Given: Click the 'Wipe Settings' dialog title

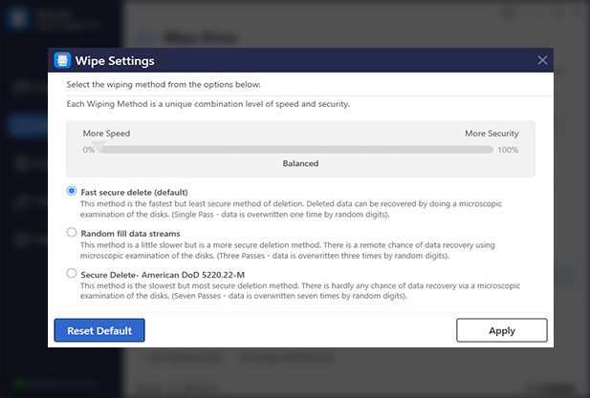Looking at the screenshot, I should point(115,61).
